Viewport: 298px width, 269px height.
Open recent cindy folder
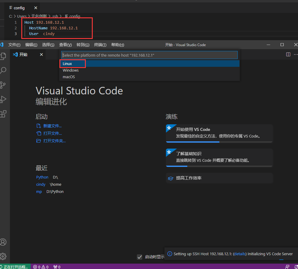point(41,185)
